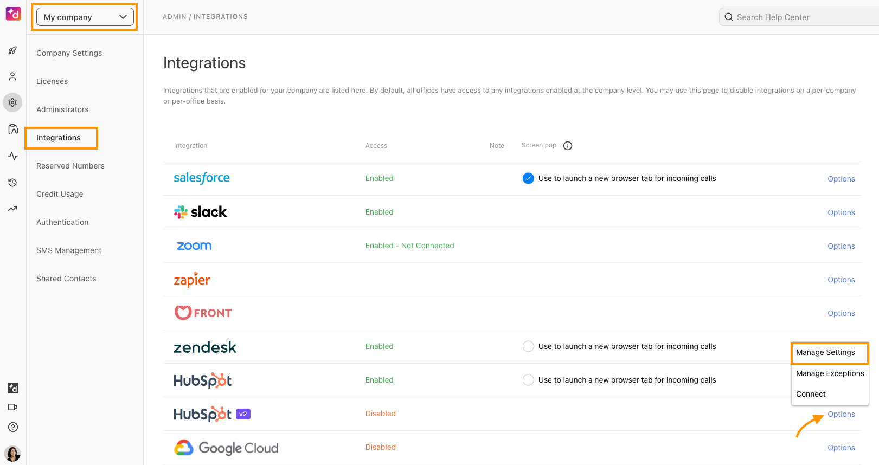Click the Google Cloud logo
This screenshot has height=465, width=879.
point(226,448)
